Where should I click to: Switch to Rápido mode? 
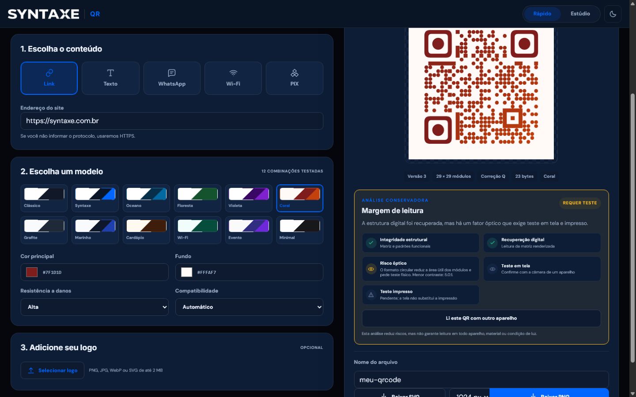[x=542, y=14]
